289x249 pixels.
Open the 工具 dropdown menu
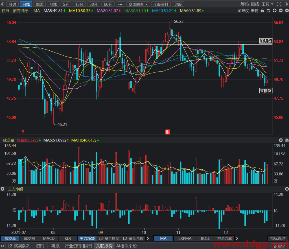pyautogui.click(x=268, y=4)
